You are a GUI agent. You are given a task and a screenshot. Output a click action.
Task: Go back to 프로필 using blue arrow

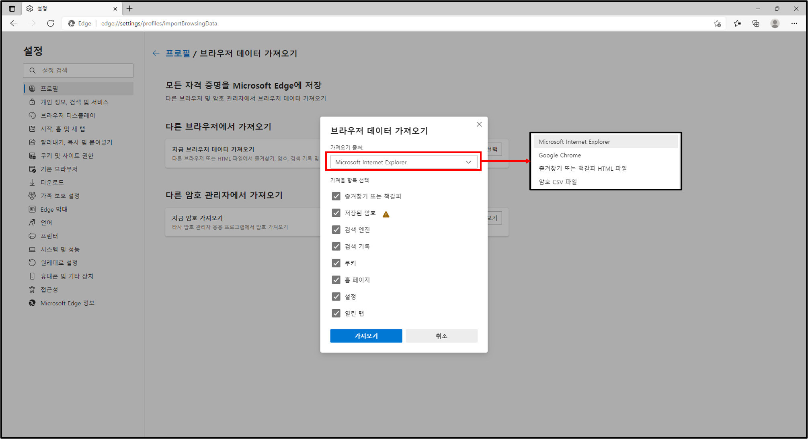click(156, 53)
